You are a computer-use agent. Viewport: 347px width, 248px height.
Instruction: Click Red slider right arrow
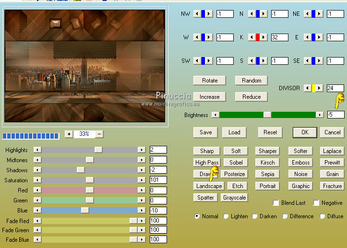(142, 190)
